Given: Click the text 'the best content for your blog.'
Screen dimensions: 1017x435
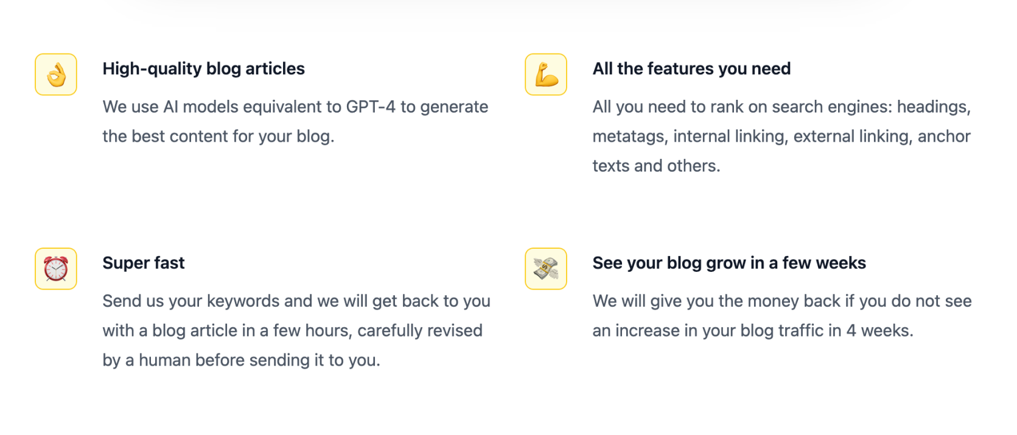Looking at the screenshot, I should click(218, 136).
